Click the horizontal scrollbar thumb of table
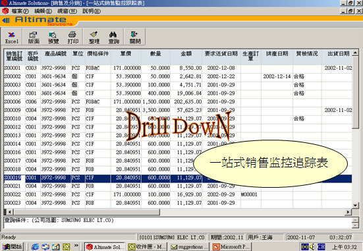This screenshot has height=251, width=363. coord(87,212)
